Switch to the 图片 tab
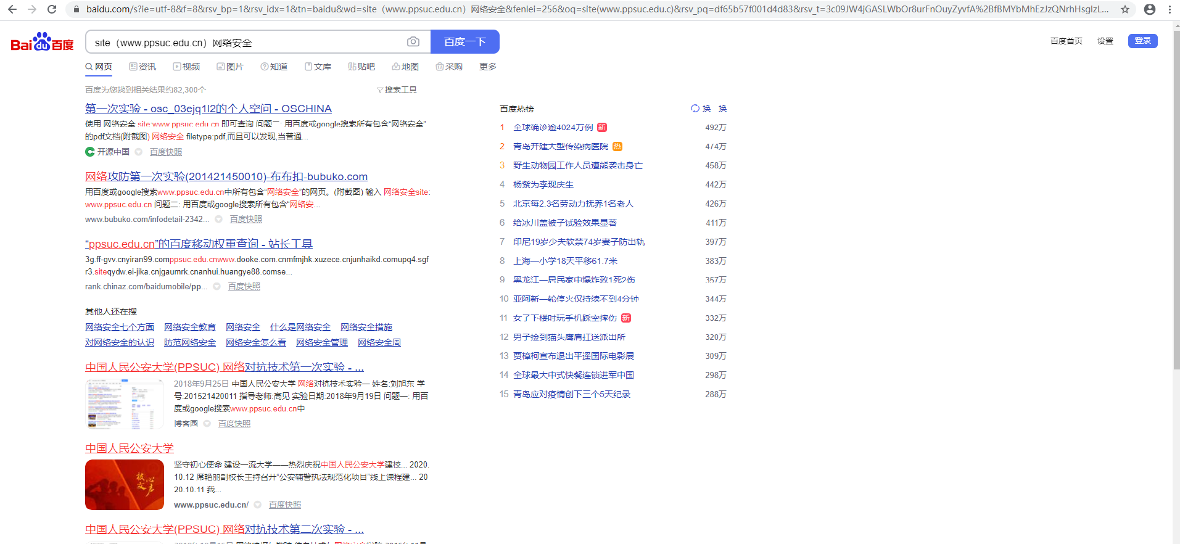The height and width of the screenshot is (544, 1180). point(230,67)
